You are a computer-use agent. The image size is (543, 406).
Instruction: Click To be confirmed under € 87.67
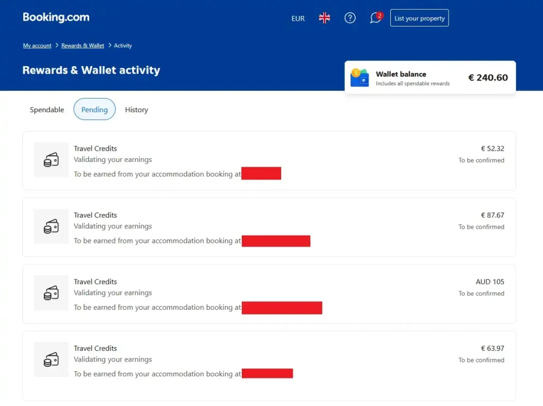pos(481,227)
